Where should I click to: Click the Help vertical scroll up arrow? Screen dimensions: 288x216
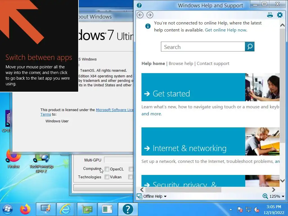[282, 26]
